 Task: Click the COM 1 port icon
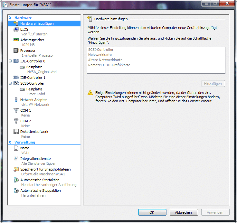tap(16, 110)
